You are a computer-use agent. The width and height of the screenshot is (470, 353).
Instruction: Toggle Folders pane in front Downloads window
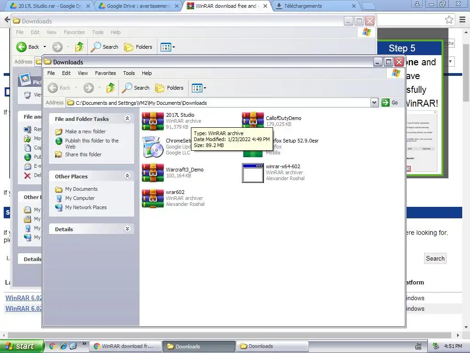(169, 88)
